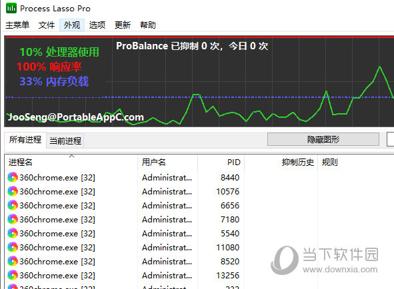Sort by the 进程名 column header
Viewport: 394px width, 289px height.
71,162
